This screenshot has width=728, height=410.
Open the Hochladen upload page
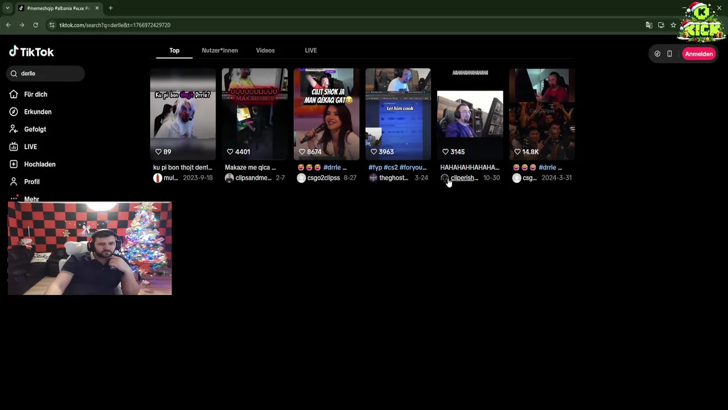tap(39, 165)
